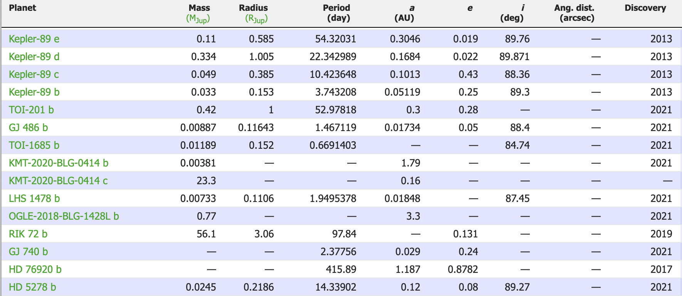Click the Planet column header
Image resolution: width=682 pixels, height=296 pixels.
22,8
